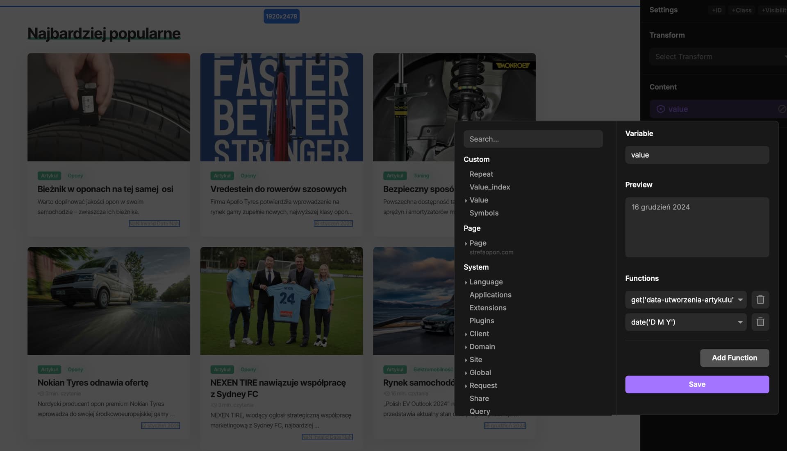The height and width of the screenshot is (451, 787).
Task: Select Share under System
Action: 479,398
